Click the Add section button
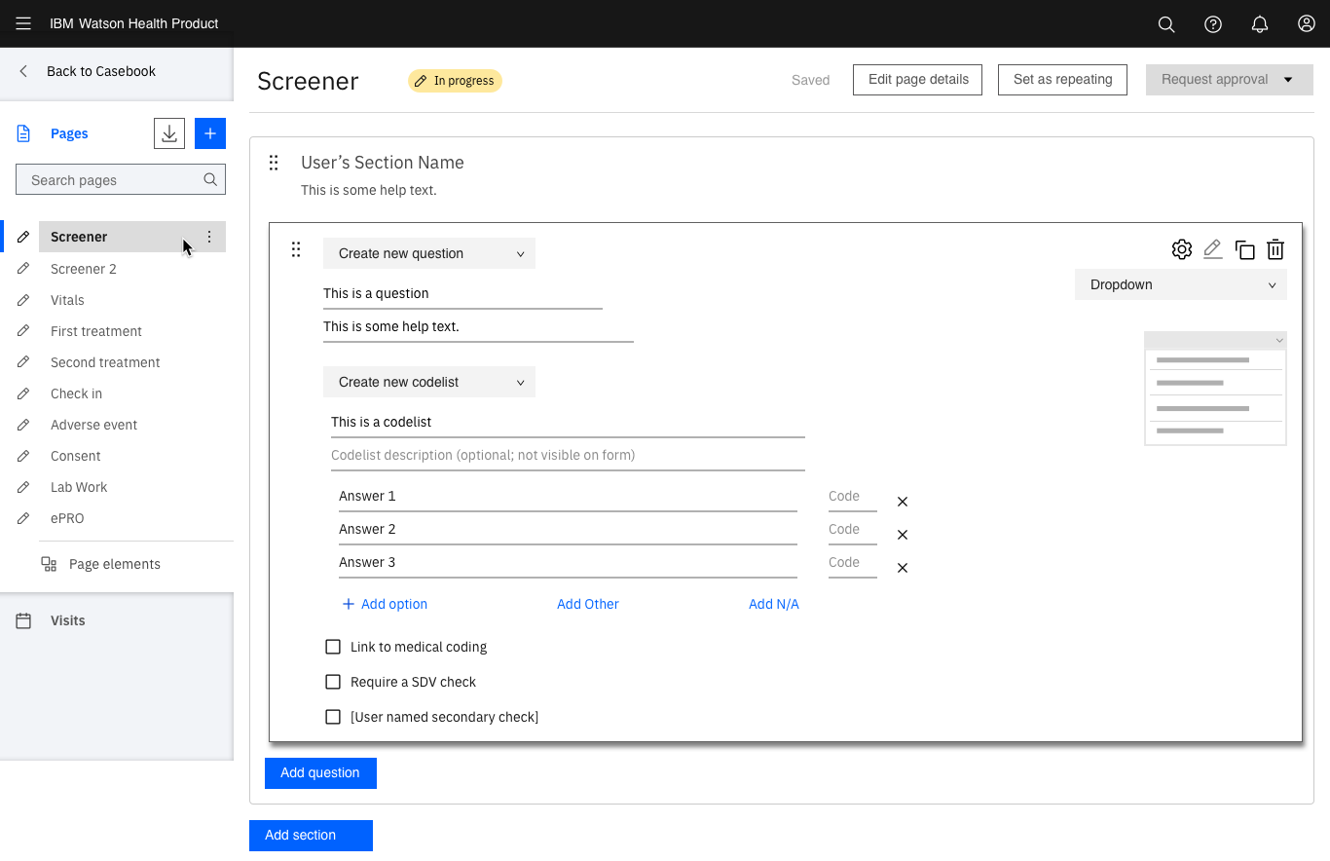Viewport: 1330px width, 861px height. (311, 835)
